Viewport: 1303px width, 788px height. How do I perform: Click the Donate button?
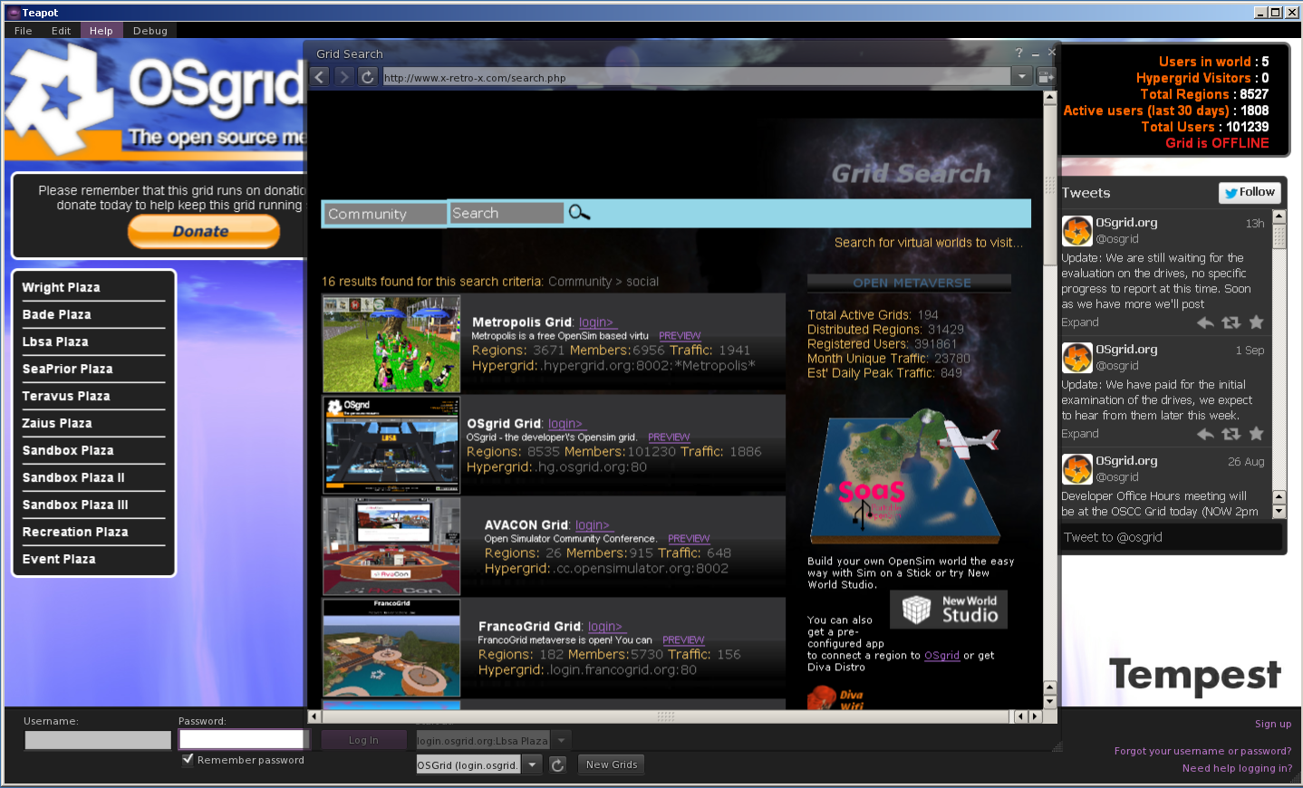click(x=203, y=232)
